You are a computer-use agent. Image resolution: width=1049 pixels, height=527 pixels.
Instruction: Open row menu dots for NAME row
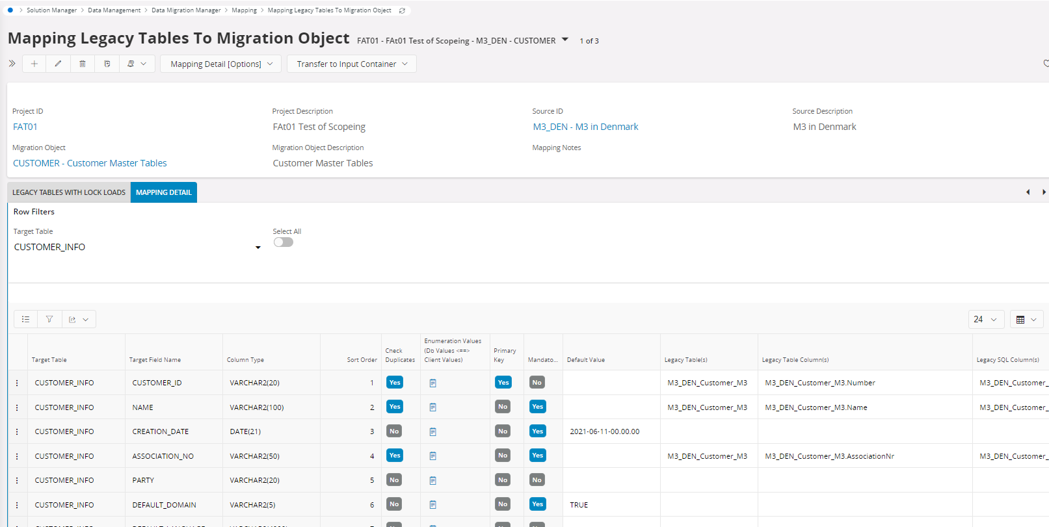(x=17, y=407)
